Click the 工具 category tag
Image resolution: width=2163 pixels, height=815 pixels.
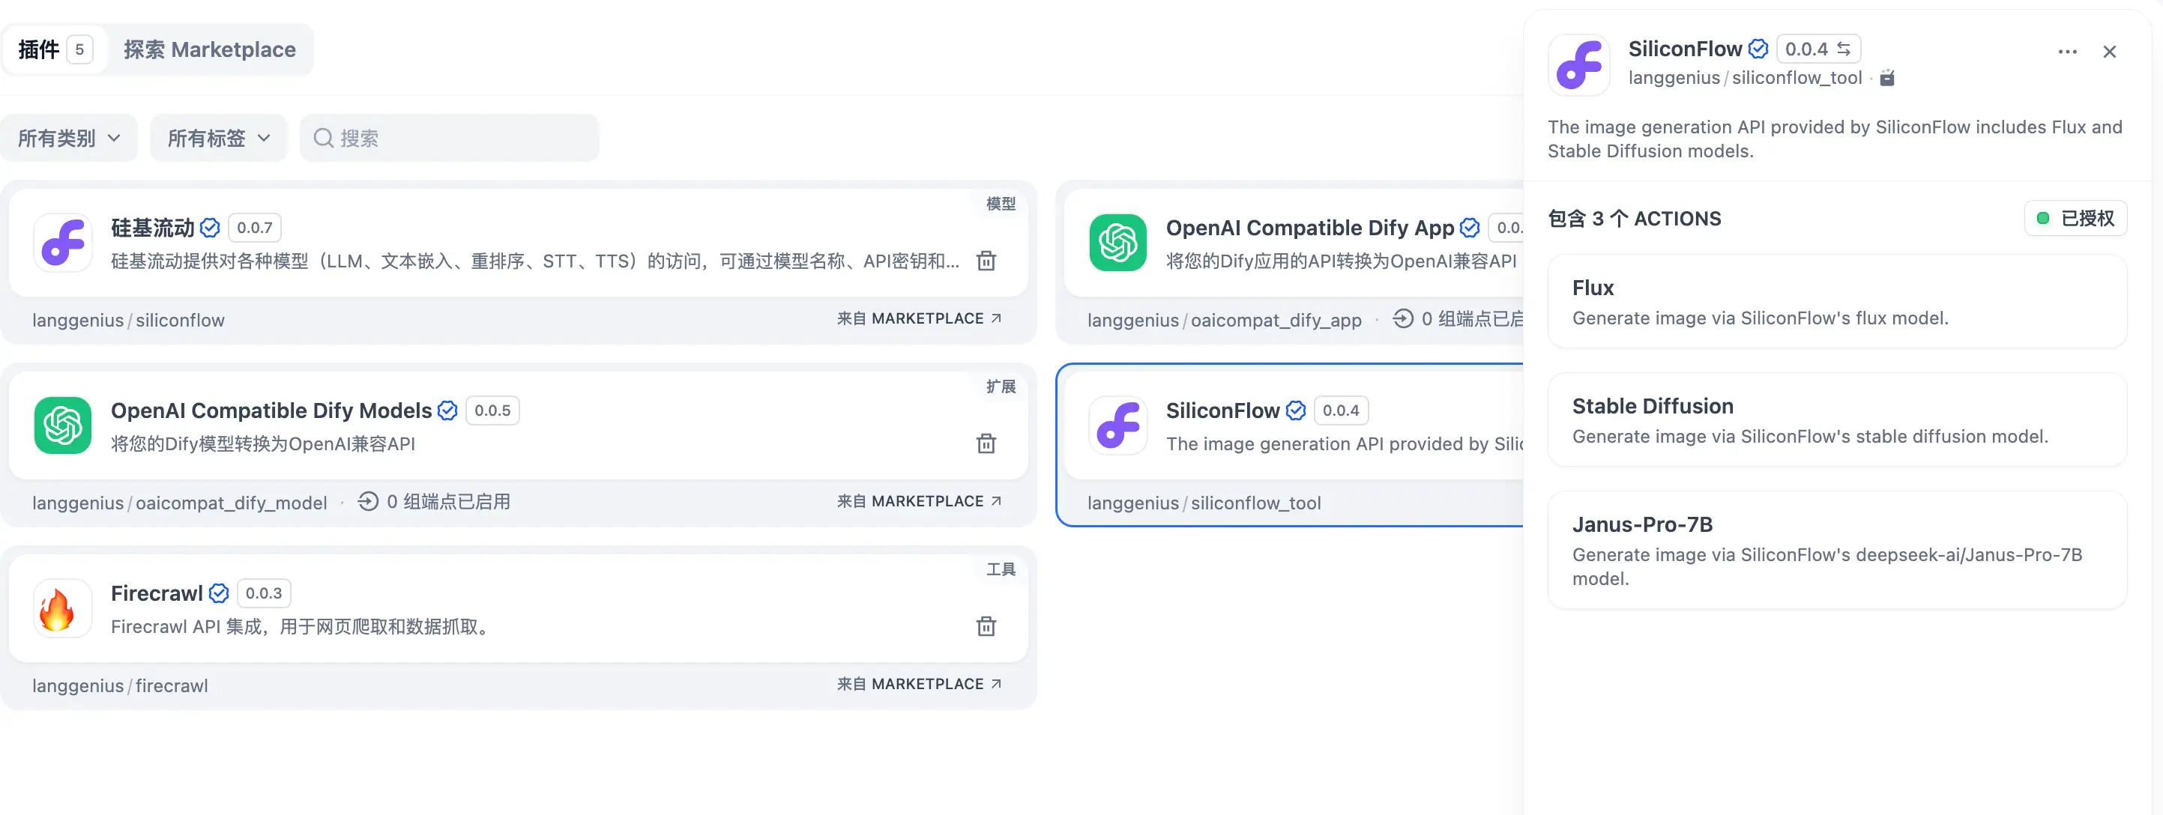click(x=1000, y=569)
